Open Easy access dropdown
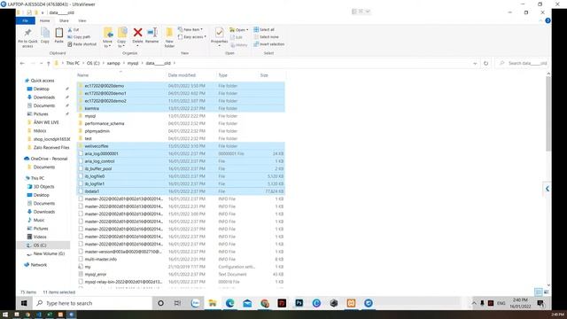Viewport: 567px width, 319px height. coord(192,37)
